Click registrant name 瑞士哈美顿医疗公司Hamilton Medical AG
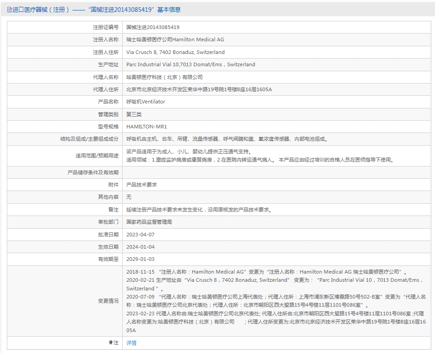 [175, 39]
